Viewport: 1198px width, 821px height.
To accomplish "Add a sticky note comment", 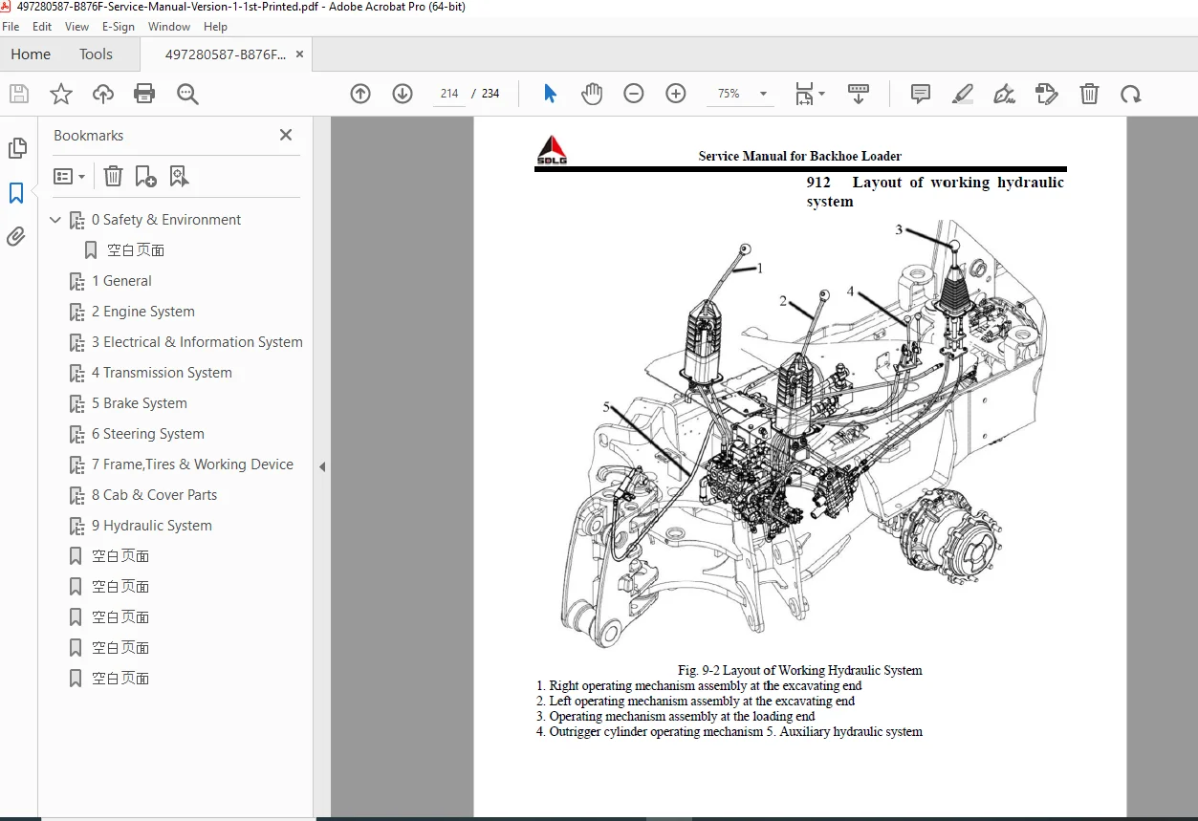I will point(921,94).
